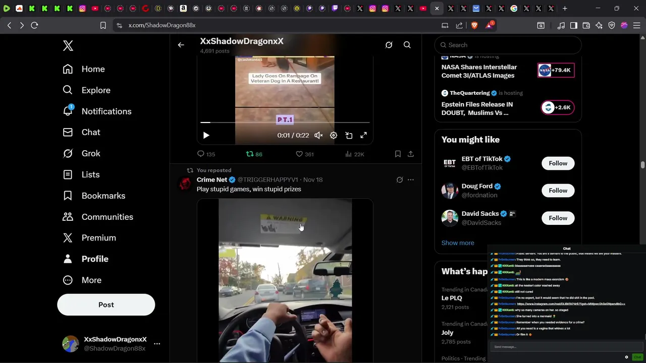Follow David Sacks
This screenshot has width=646, height=363.
[x=558, y=218]
